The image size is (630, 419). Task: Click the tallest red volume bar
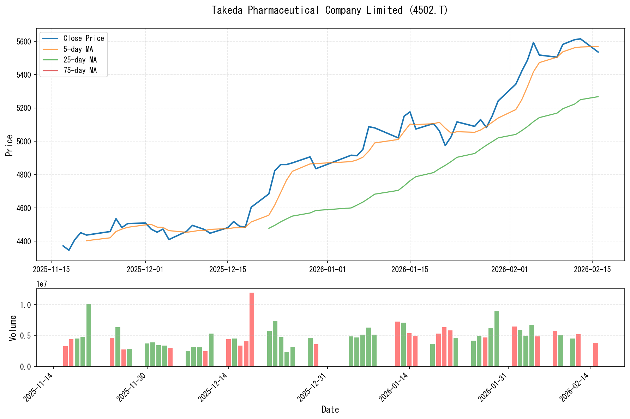tap(252, 329)
